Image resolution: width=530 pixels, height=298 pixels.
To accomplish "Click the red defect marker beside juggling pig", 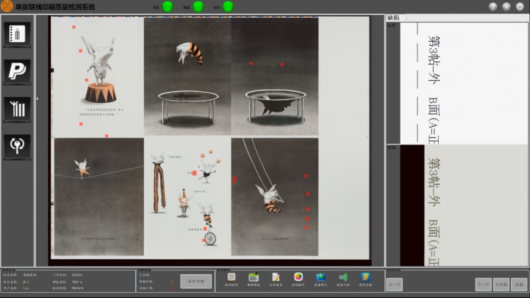I will click(195, 173).
